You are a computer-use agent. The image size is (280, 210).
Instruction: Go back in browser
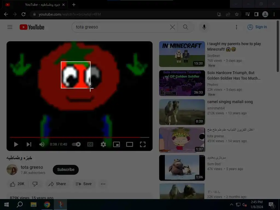pyautogui.click(x=6, y=14)
